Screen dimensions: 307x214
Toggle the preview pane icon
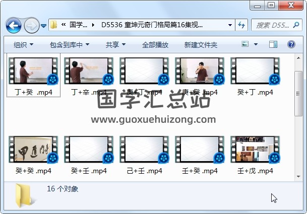(274, 45)
